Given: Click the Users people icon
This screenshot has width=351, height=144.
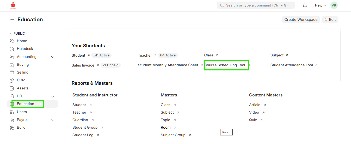Looking at the screenshot, I should pos(12,112).
